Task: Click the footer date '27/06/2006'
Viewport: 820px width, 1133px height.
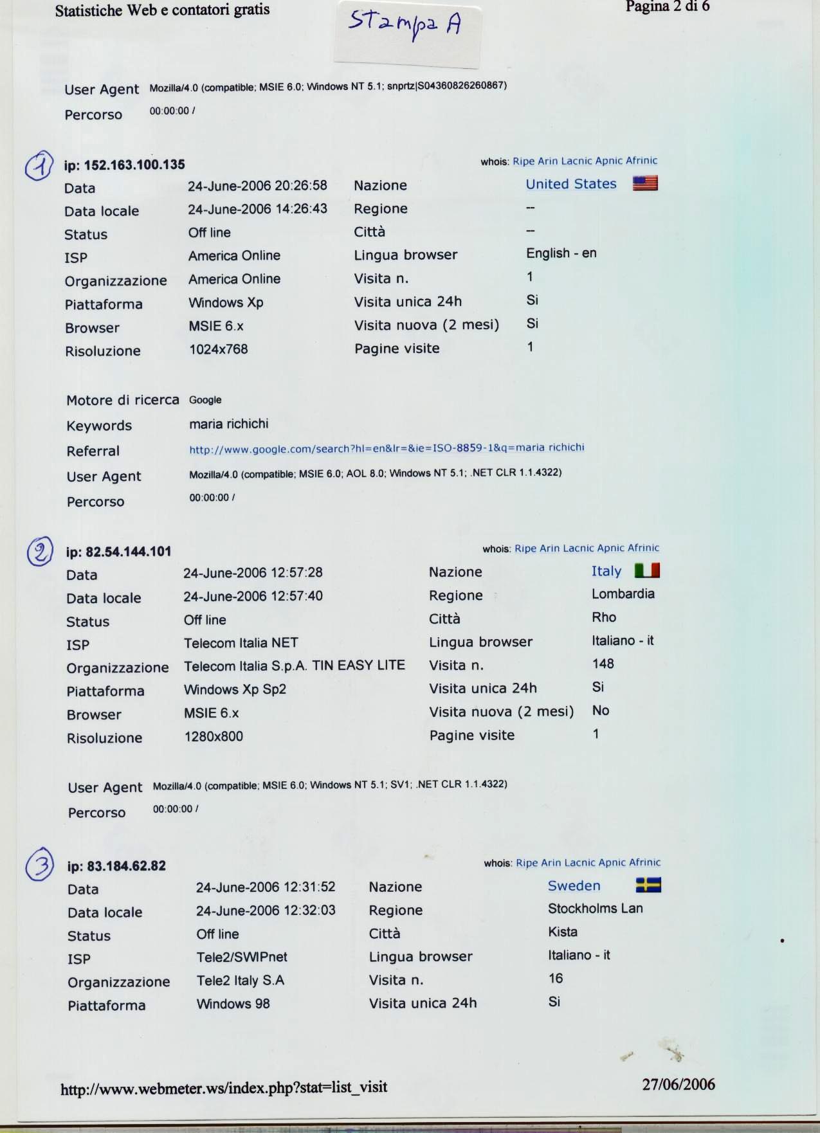Action: (x=679, y=1084)
